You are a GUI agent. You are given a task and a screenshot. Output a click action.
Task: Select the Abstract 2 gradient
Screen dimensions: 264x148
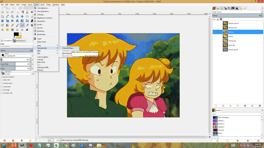tap(221, 124)
